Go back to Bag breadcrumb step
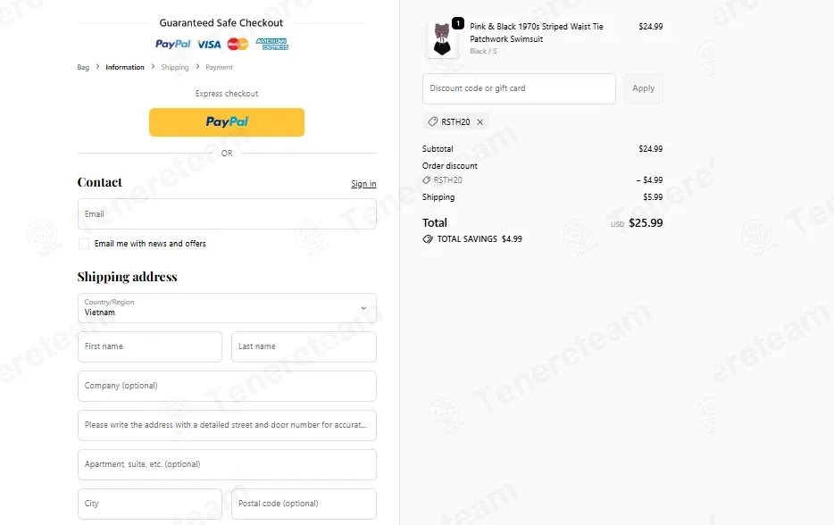This screenshot has width=834, height=525. (x=83, y=67)
